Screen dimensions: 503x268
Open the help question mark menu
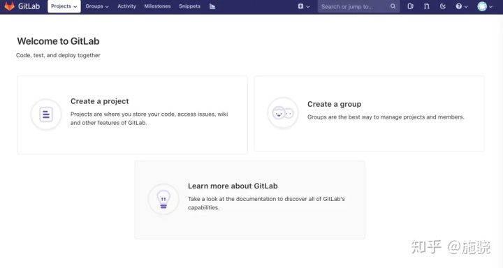coord(462,6)
